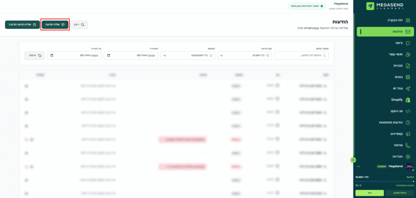Viewport: 416px width, 198px height.
Task: Open the Chat (צ'אט) sidebar icon
Action: pyautogui.click(x=408, y=43)
